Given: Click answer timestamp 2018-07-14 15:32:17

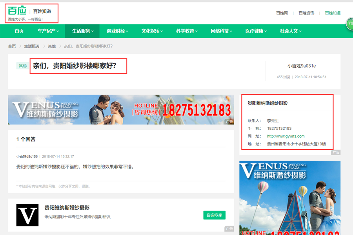Looking at the screenshot, I should click(x=58, y=156).
